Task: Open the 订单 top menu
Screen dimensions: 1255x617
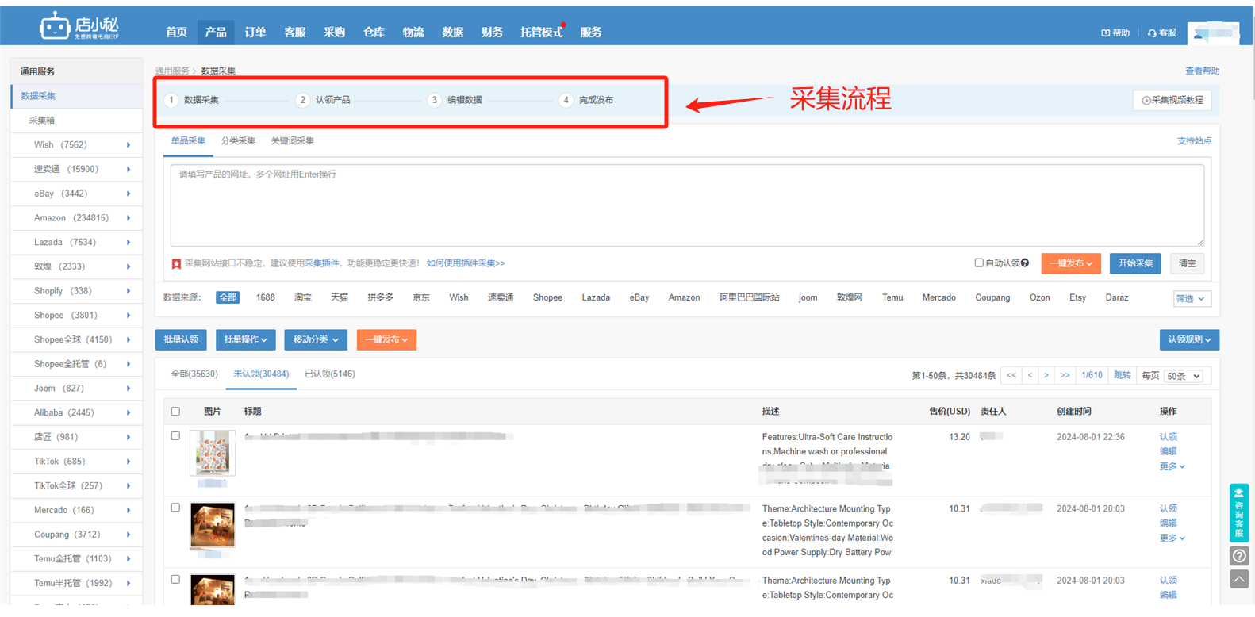Action: pos(255,33)
